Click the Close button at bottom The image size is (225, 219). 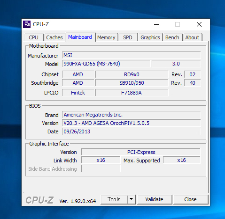tap(190, 199)
